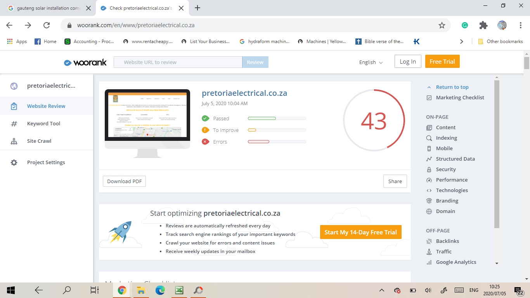Click the Share button
Image resolution: width=530 pixels, height=298 pixels.
395,181
